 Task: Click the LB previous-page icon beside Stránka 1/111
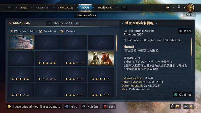[48, 23]
